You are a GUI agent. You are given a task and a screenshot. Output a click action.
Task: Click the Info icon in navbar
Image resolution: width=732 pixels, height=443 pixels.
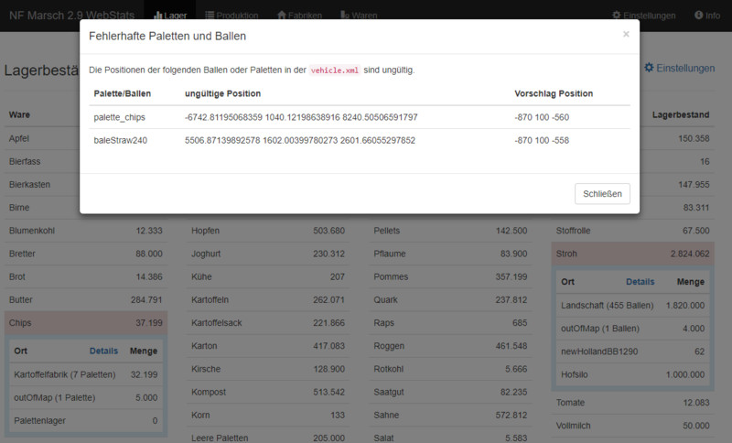click(706, 16)
